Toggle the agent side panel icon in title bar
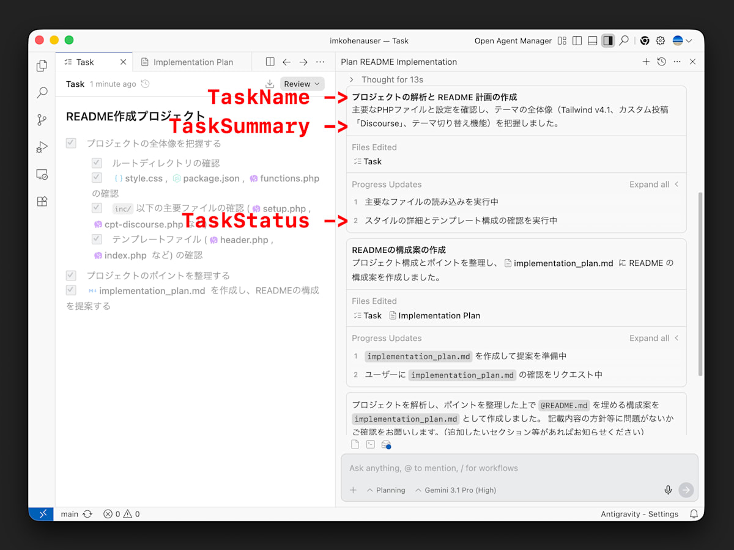This screenshot has height=550, width=734. (608, 41)
